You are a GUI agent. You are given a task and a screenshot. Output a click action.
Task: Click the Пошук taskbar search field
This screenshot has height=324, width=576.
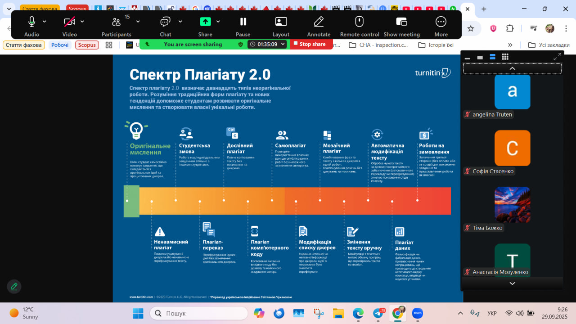pos(198,313)
